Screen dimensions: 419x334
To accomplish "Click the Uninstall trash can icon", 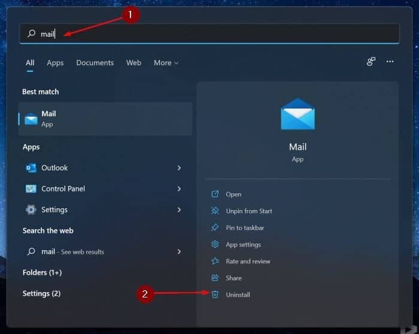I will [215, 294].
